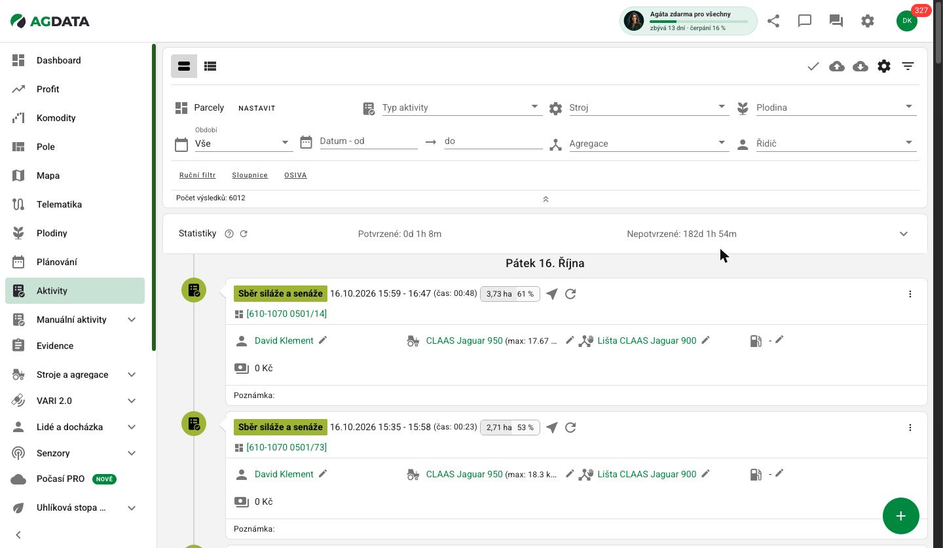This screenshot has width=943, height=548.
Task: Click the share icon in header
Action: (773, 21)
